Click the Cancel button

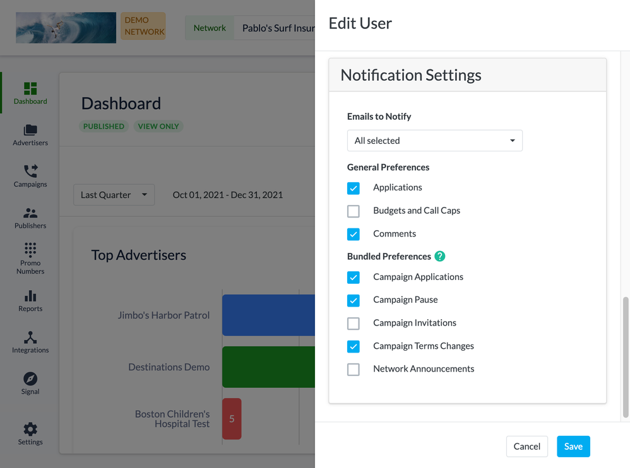click(x=526, y=447)
